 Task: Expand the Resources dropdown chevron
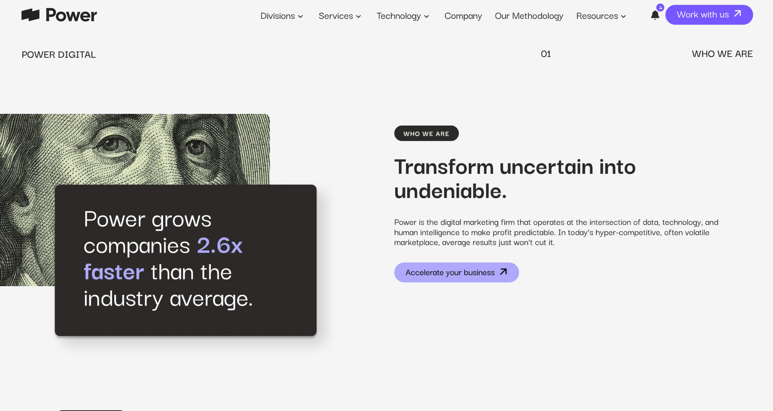[624, 17]
